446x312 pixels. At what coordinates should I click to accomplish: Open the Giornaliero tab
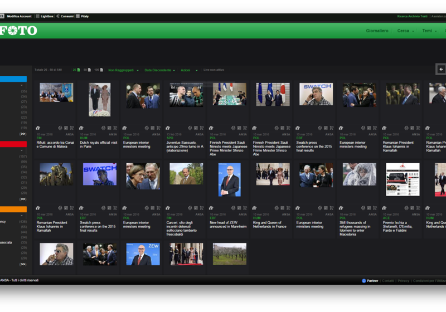pos(377,31)
